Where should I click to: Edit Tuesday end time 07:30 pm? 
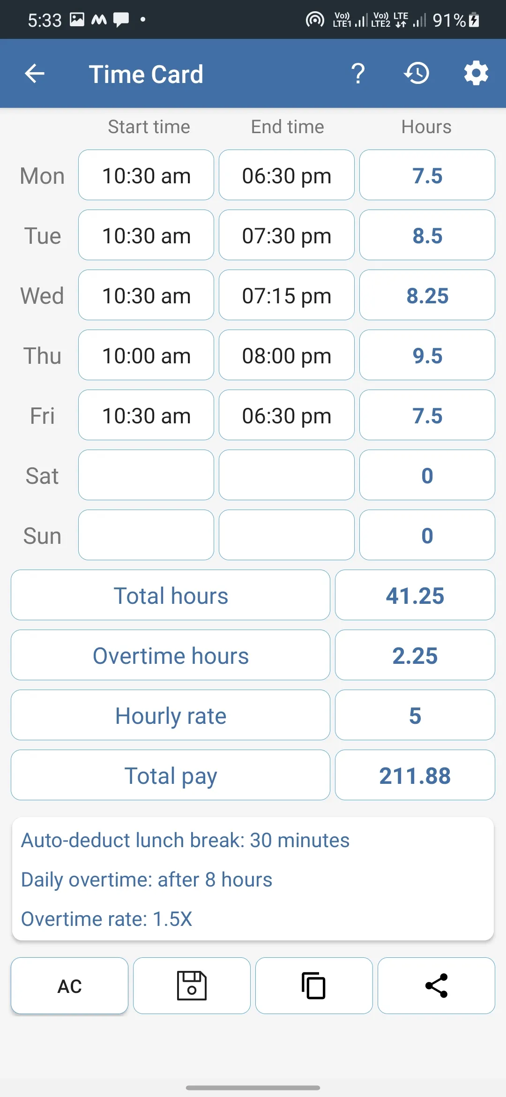287,235
